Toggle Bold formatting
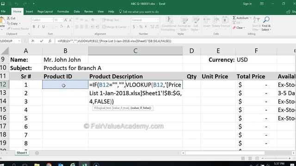Image resolution: width=296 pixels, height=166 pixels. click(34, 27)
